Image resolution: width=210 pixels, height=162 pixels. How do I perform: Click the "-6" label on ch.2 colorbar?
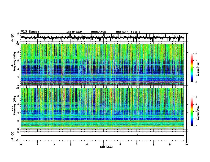pyautogui.click(x=196, y=119)
